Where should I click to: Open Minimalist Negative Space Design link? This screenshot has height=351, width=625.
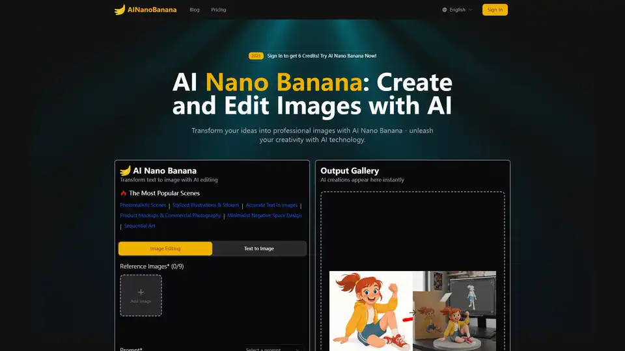coord(264,215)
